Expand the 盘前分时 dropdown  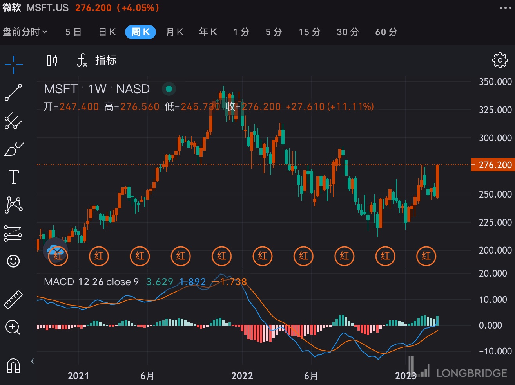(25, 32)
